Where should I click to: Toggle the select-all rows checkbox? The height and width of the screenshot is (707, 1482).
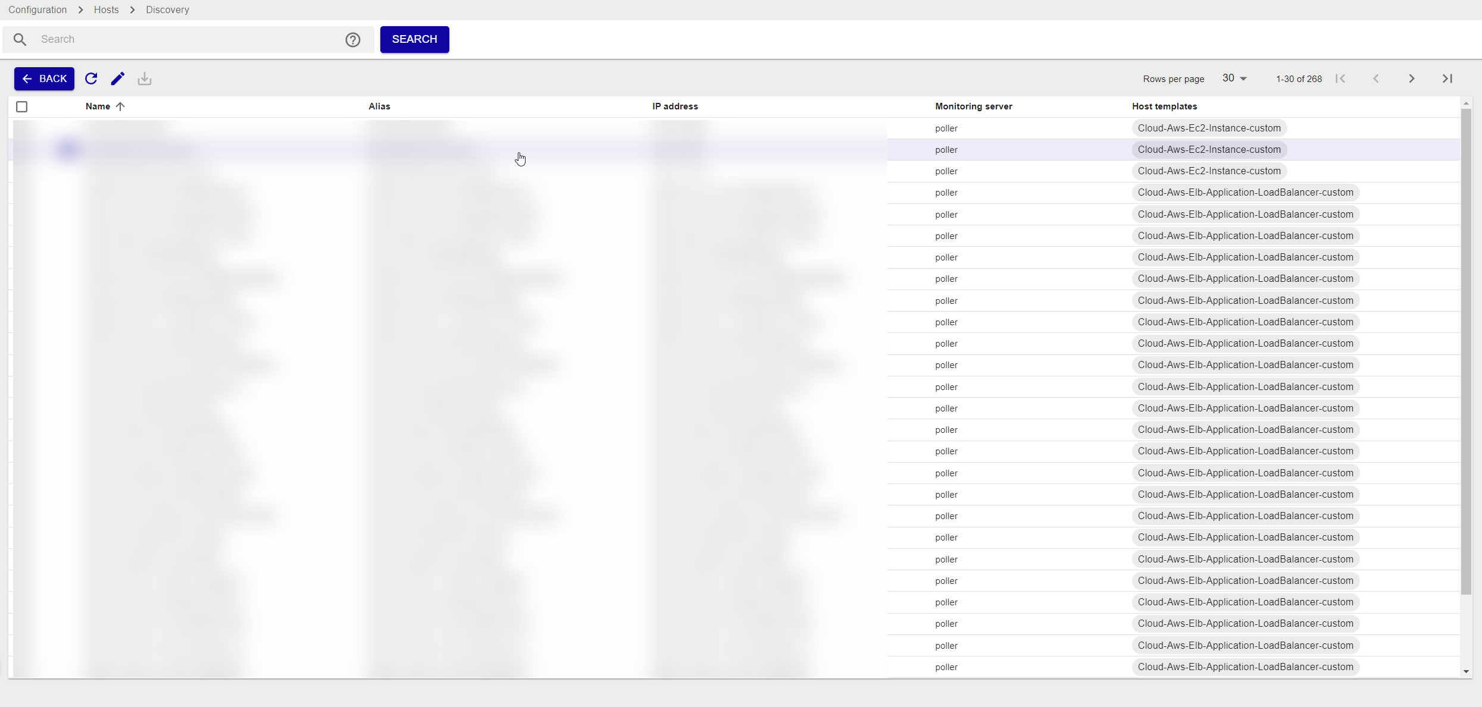tap(22, 106)
